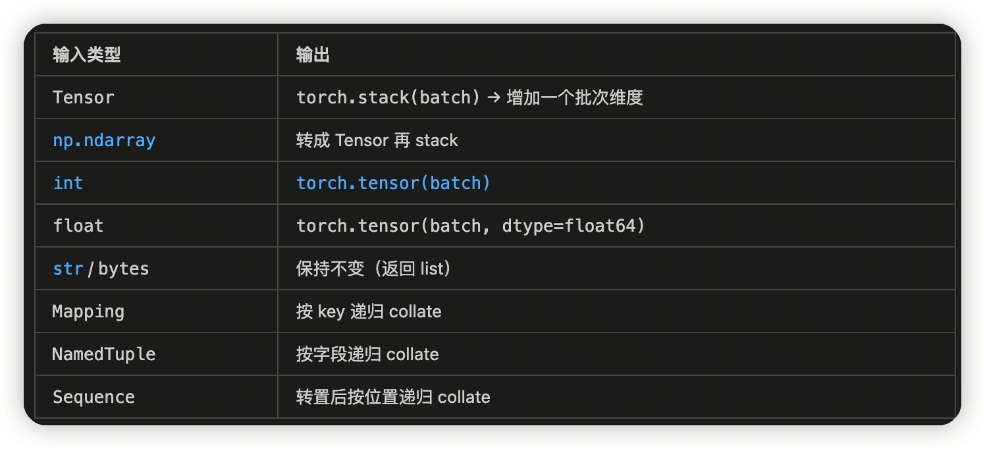This screenshot has width=985, height=449.
Task: Select the 输入类型 column header
Action: tap(87, 55)
